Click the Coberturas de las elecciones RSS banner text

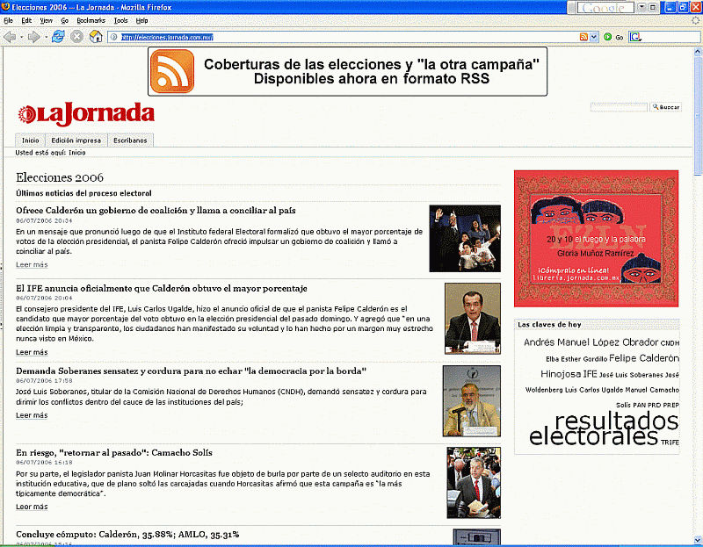click(372, 72)
